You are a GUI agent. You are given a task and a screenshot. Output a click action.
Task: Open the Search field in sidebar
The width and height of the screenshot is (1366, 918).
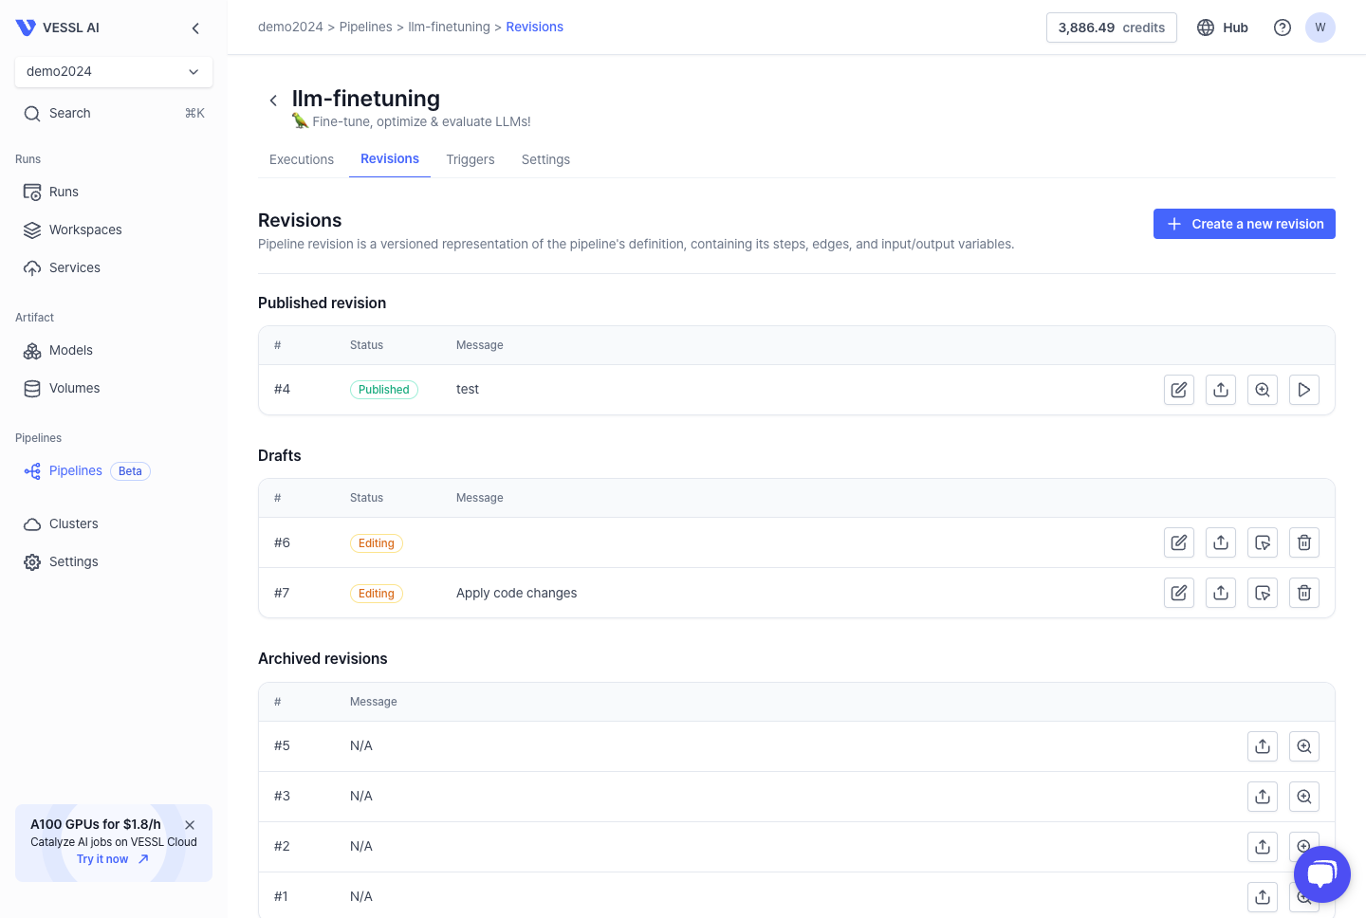point(114,113)
